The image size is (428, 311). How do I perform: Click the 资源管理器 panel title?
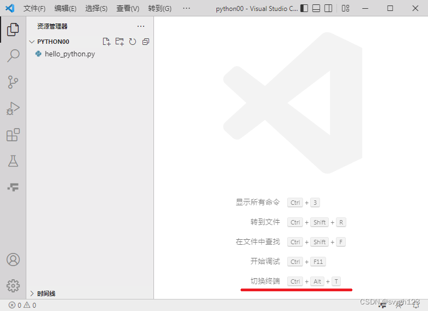[52, 26]
